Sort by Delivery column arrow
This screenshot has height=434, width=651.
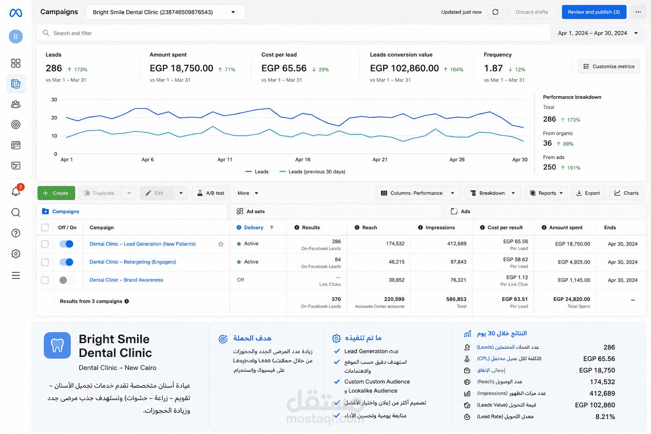pyautogui.click(x=272, y=228)
